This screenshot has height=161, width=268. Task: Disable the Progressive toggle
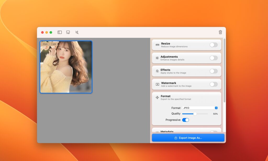coord(186,120)
